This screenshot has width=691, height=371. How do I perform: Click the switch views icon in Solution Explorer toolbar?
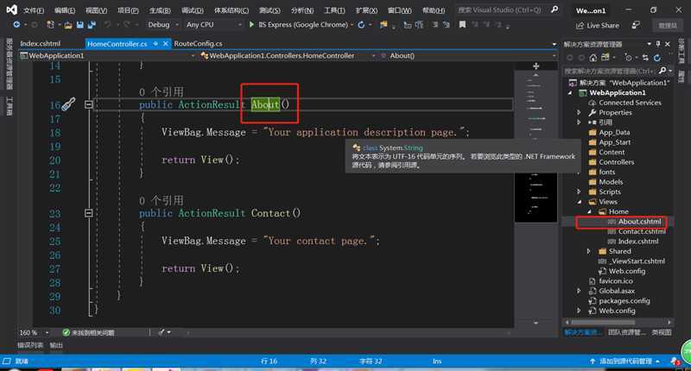point(605,58)
